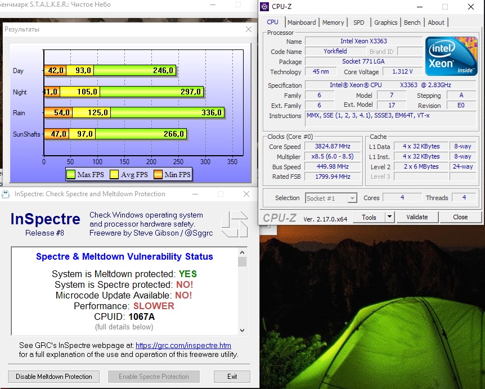Click the Level 2 cache value 2 x 6 MBytes
This screenshot has height=389, width=485.
pos(421,166)
